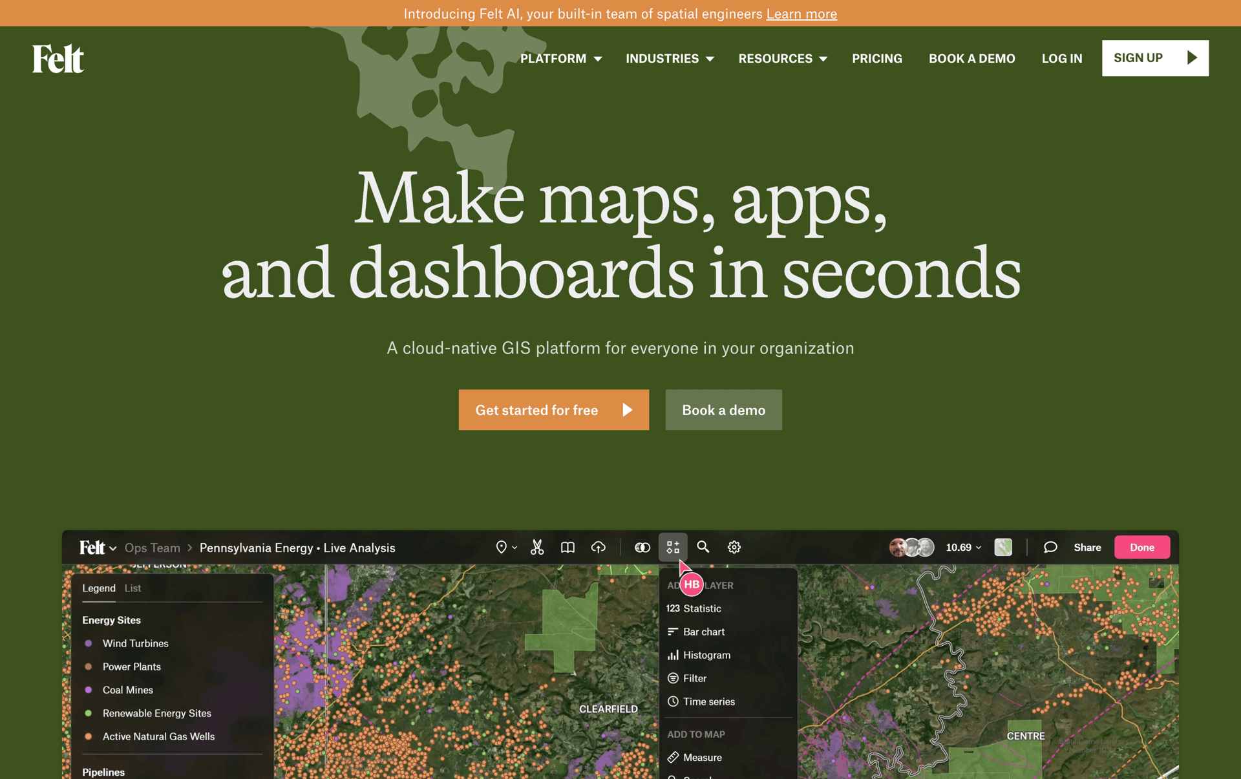
Task: Click the bar chart icon
Action: coord(673,632)
